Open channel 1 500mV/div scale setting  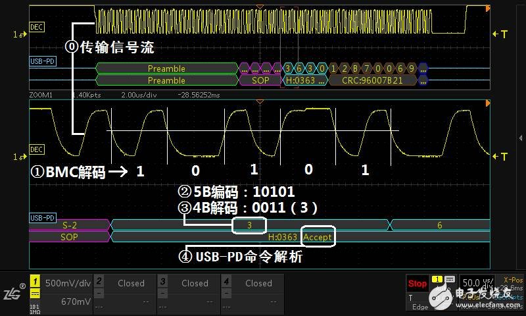[68, 283]
